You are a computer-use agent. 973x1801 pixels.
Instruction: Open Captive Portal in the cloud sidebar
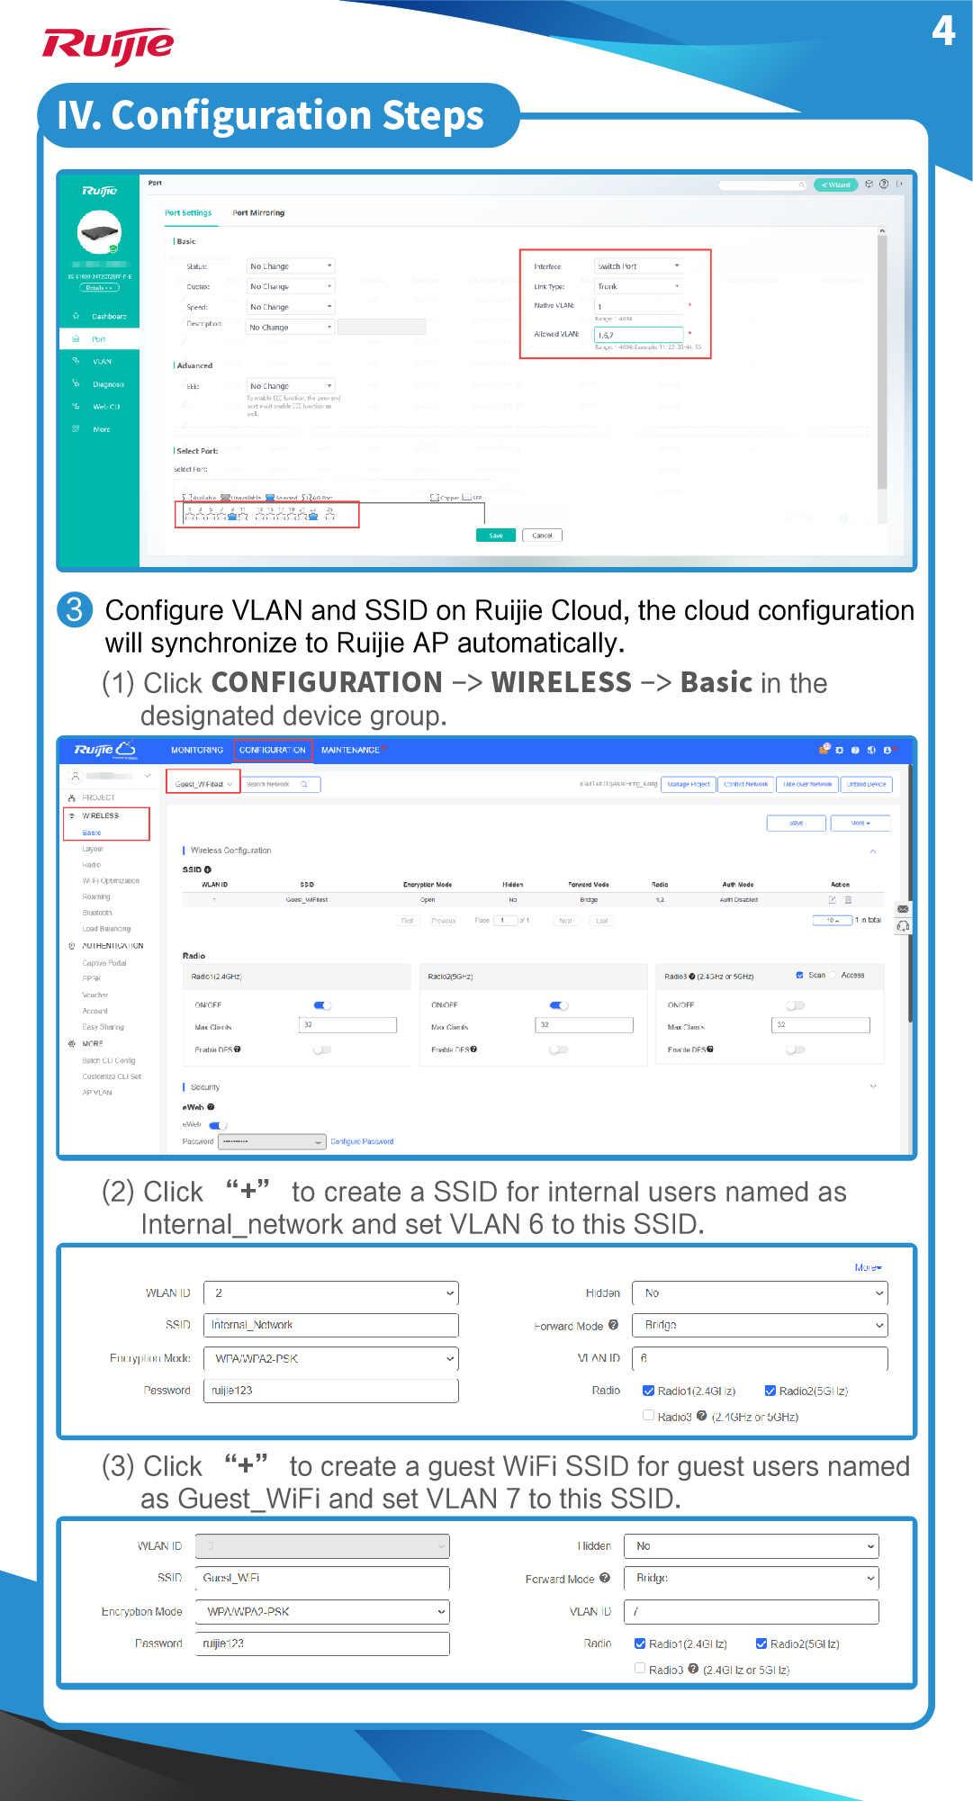[x=104, y=963]
